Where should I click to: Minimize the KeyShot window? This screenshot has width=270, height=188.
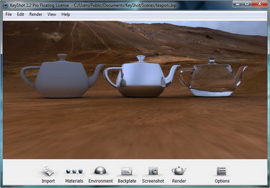tap(238, 4)
